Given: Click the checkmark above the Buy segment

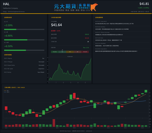Looking at the screenshot, I should pyautogui.click(x=62, y=50).
